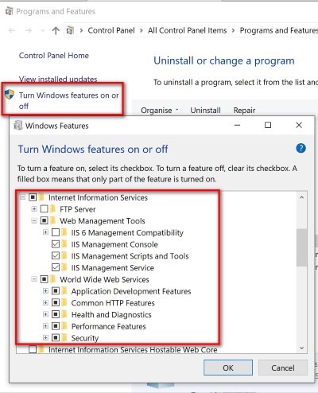Screen dimensions: 318x393
Task: Click the Control Panel icon in address bar
Action: [70, 30]
